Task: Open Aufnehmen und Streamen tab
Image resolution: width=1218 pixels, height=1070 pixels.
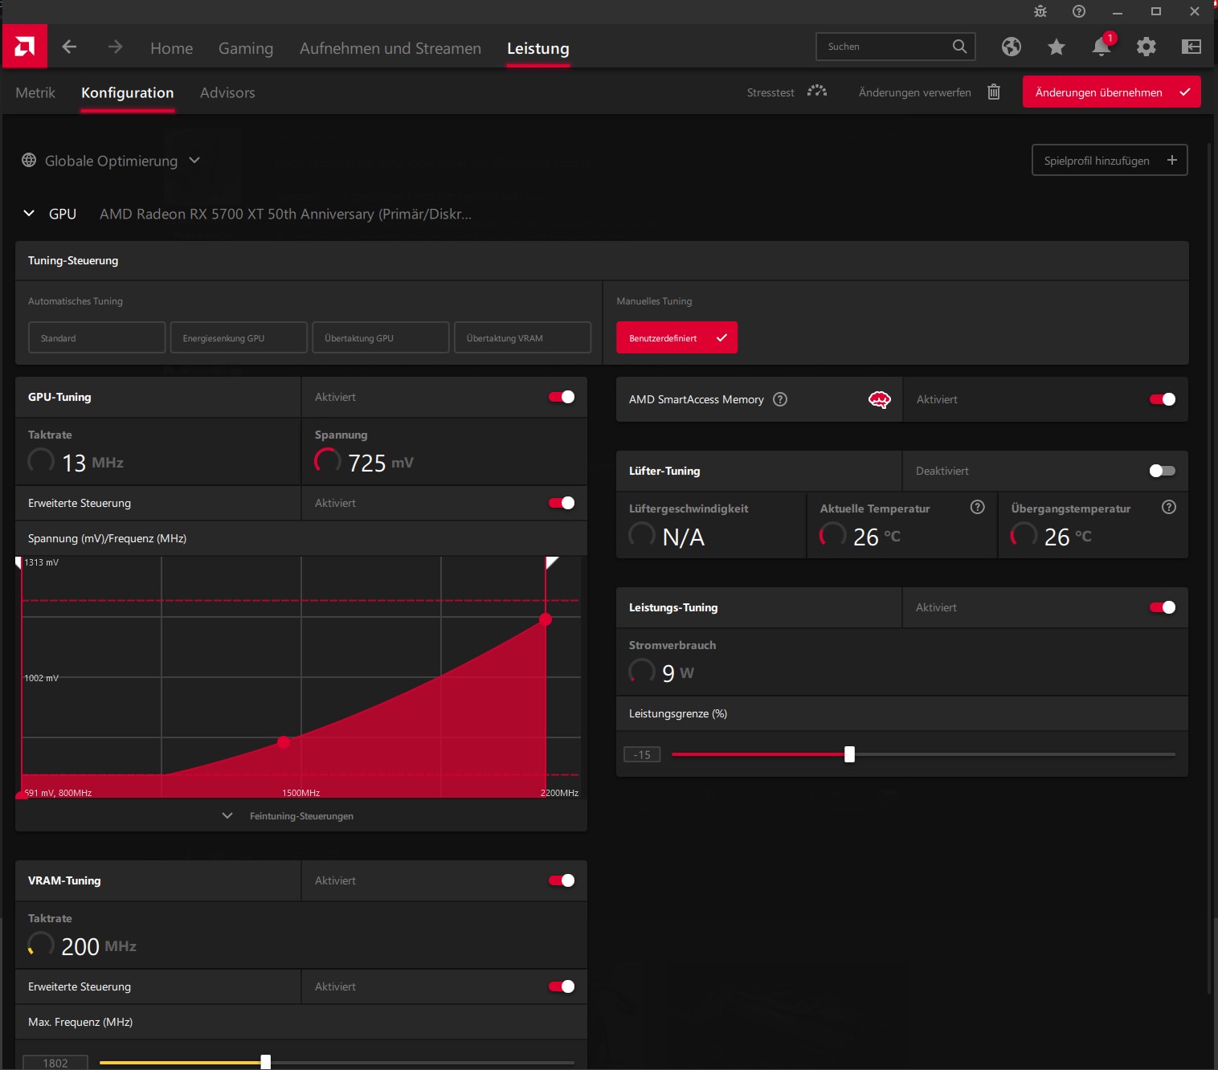Action: 390,48
